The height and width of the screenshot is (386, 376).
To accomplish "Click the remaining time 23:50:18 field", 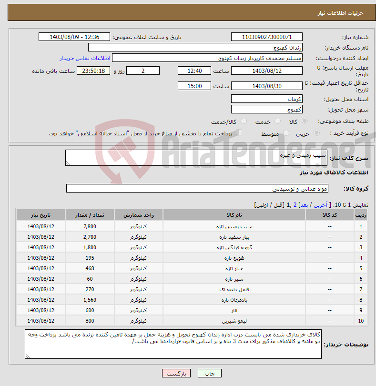I will tap(93, 71).
